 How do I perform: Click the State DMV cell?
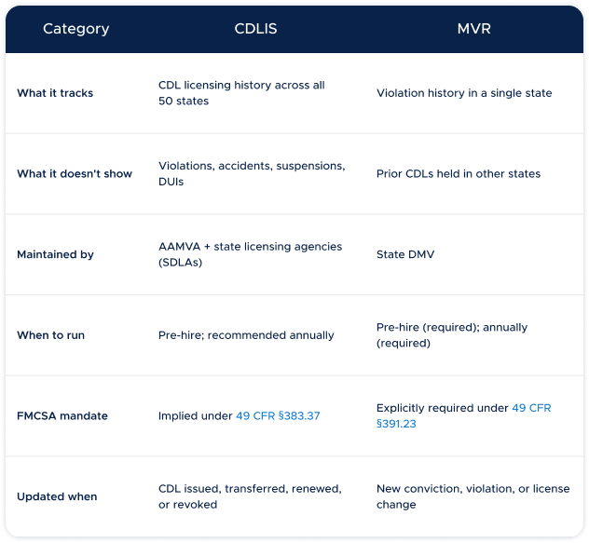405,254
